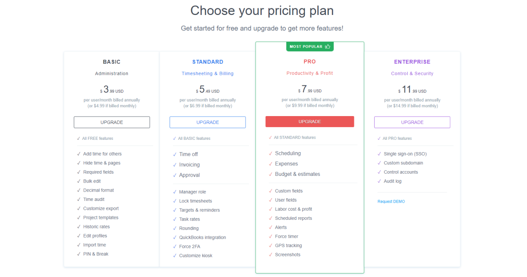Image resolution: width=527 pixels, height=277 pixels.
Task: Click checkmark icon next to Scheduling
Action: pyautogui.click(x=271, y=153)
